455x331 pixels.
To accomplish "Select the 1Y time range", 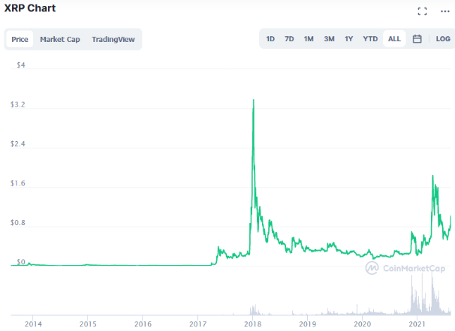I will [348, 39].
